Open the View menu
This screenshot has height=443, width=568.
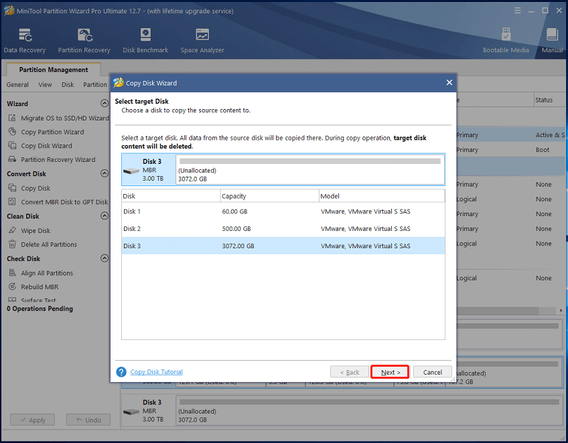coord(45,84)
